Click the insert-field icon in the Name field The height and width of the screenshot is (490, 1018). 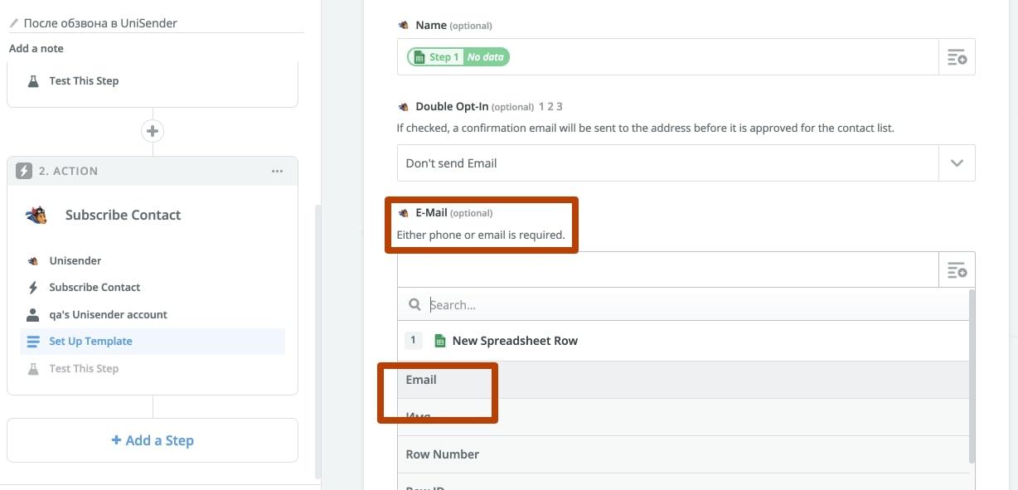(x=957, y=57)
